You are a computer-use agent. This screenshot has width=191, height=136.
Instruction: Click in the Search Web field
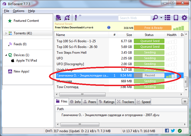(134, 18)
